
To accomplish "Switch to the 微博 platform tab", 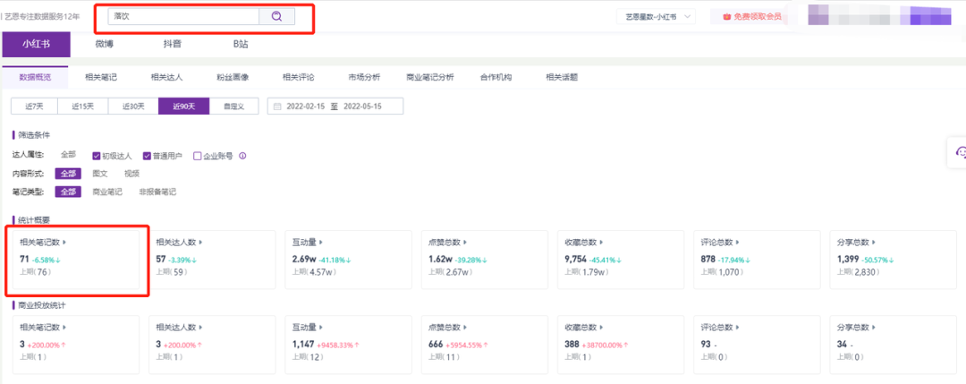I will point(104,45).
